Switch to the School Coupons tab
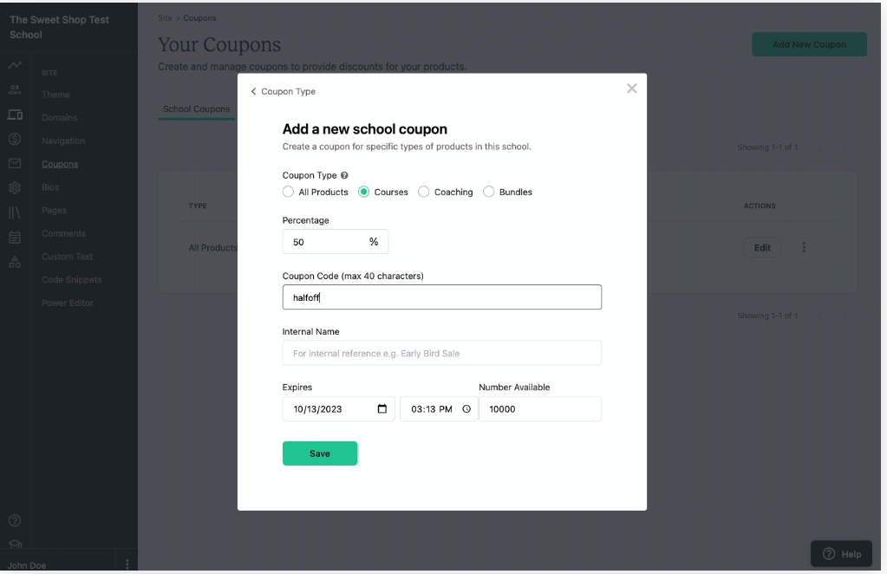This screenshot has width=887, height=574. pos(197,109)
